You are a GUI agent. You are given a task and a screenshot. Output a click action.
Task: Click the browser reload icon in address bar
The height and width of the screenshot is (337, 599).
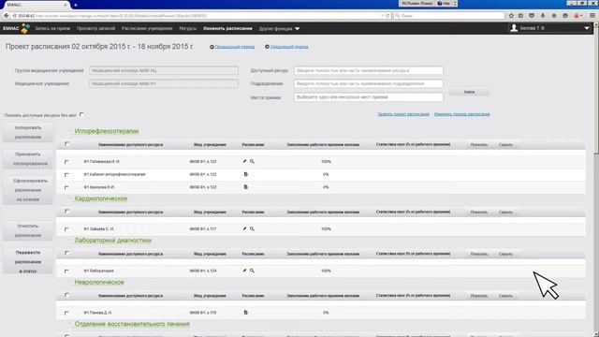387,16
